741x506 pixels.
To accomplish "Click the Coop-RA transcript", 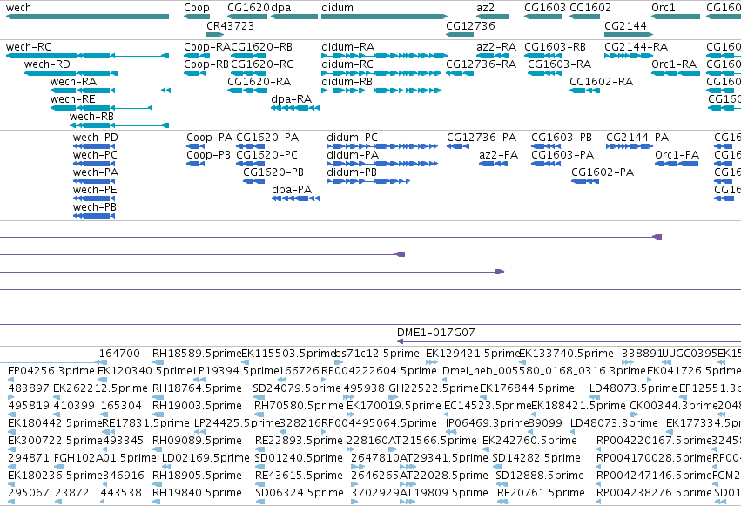I will tap(197, 56).
